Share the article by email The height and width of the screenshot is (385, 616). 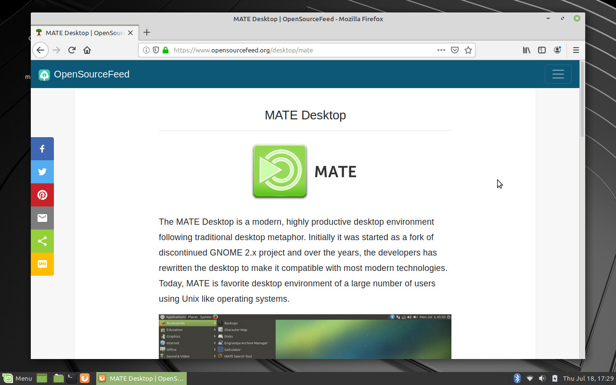point(42,218)
